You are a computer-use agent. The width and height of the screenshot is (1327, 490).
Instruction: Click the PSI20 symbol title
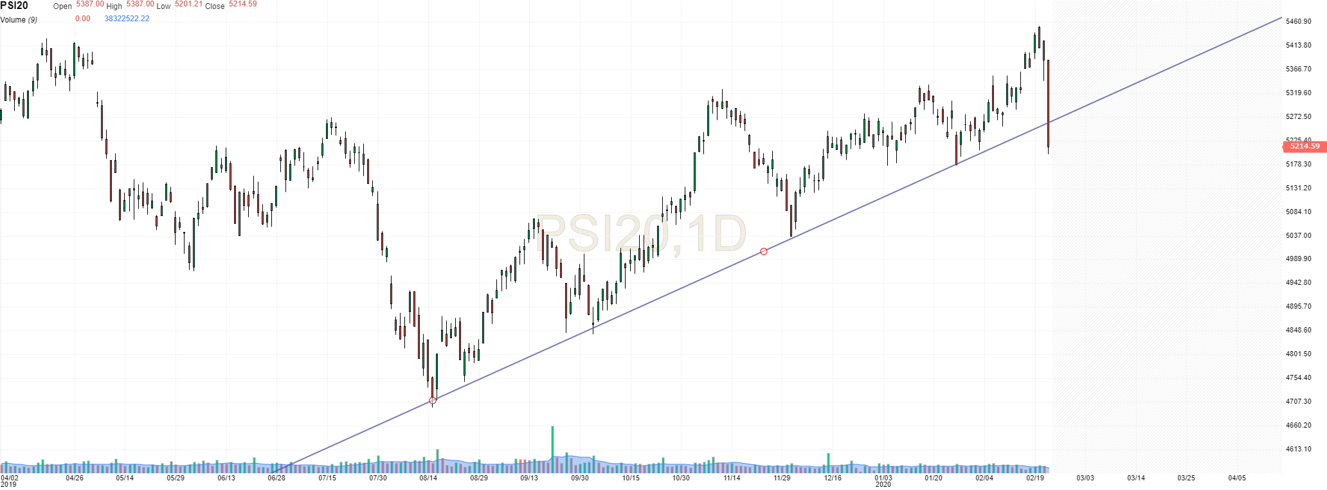[14, 6]
